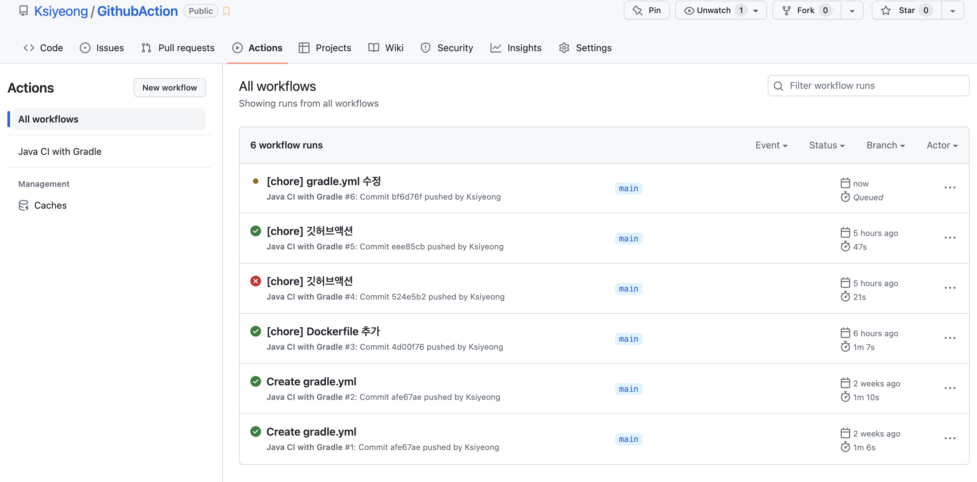
Task: Expand the Status filter dropdown
Action: [827, 145]
